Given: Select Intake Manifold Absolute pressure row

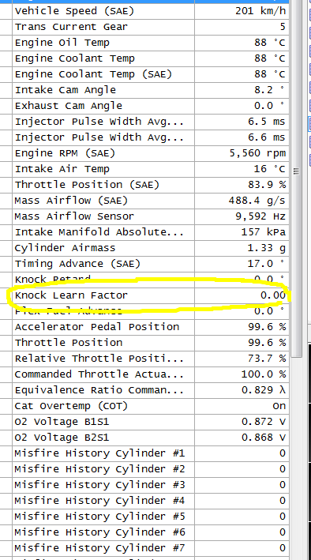Looking at the screenshot, I should pyautogui.click(x=151, y=232).
